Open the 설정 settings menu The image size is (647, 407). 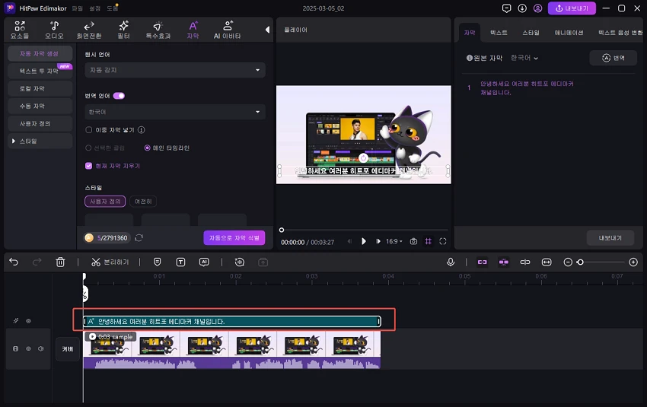(95, 8)
